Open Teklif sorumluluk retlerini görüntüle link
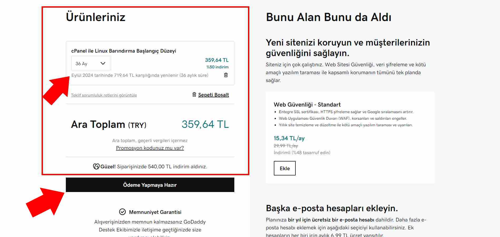The height and width of the screenshot is (237, 500). (104, 95)
